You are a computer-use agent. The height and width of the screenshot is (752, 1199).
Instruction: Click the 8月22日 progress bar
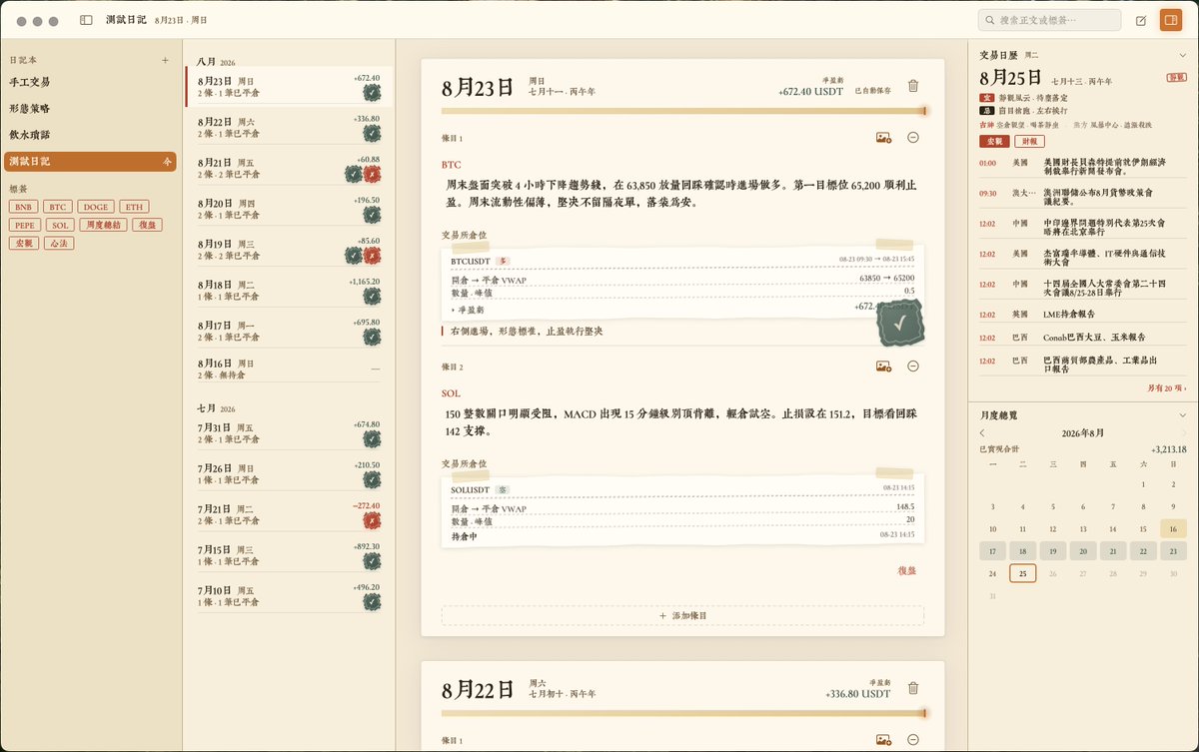tap(684, 713)
